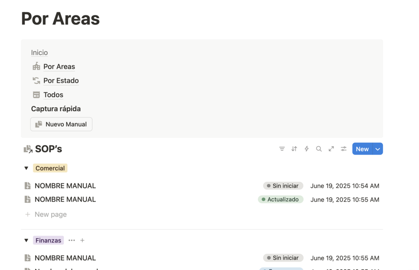Collapse the Comercial group
Viewport: 419px width, 270px height.
click(26, 168)
